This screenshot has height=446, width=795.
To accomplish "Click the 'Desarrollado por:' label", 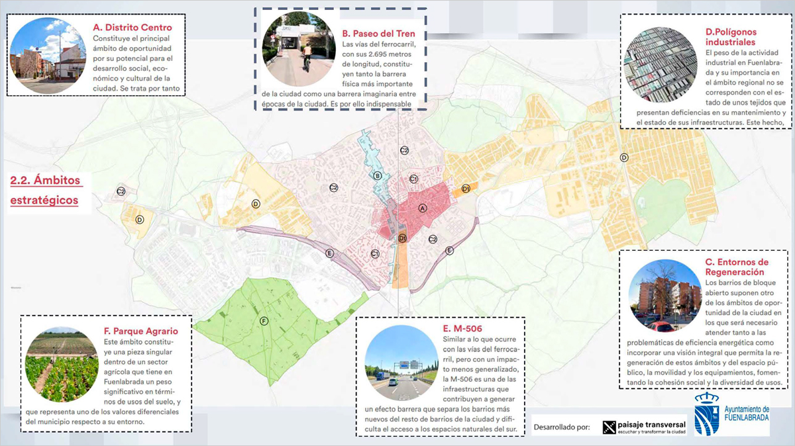I will pyautogui.click(x=562, y=427).
